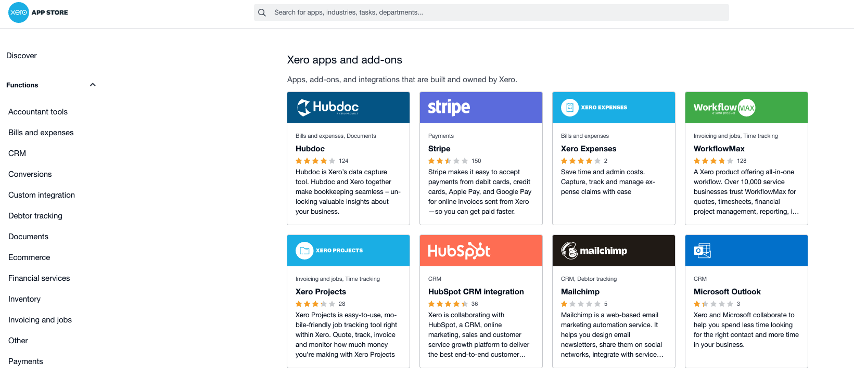Click the Xero Projects folder icon
This screenshot has width=854, height=376.
pyautogui.click(x=304, y=251)
